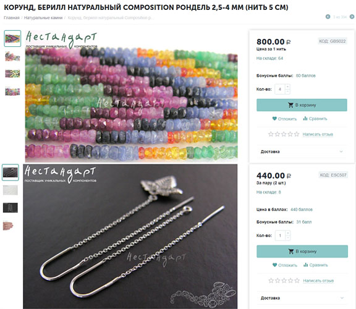Select second beads thumbnail image
Image resolution: width=356 pixels, height=309 pixels.
click(12, 56)
